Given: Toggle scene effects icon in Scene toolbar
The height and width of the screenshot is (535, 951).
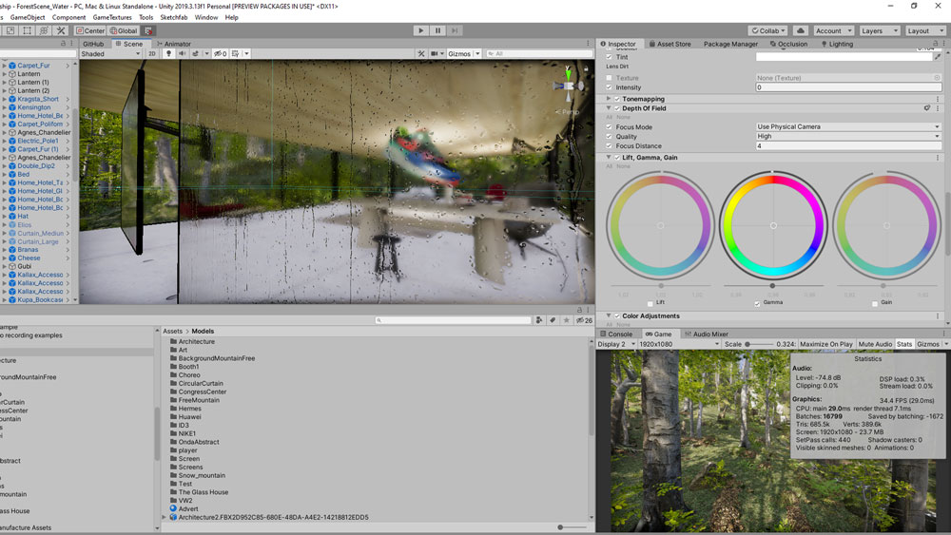Looking at the screenshot, I should 195,53.
